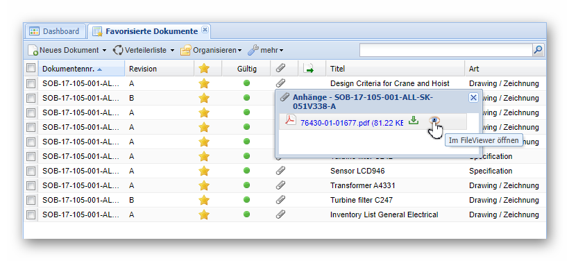The image size is (569, 261).
Task: Click the green arrow export column header
Action: [x=309, y=69]
